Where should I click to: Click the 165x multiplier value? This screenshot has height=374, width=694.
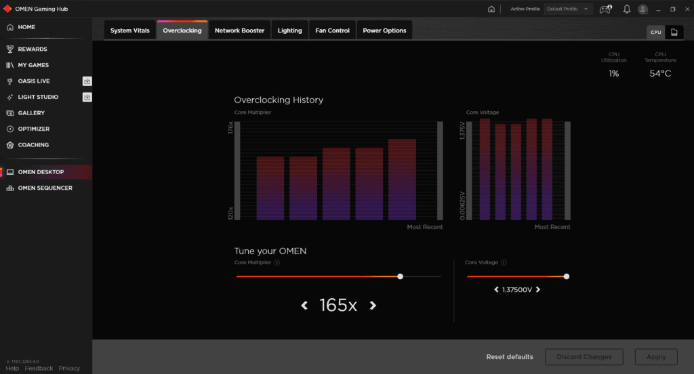pos(338,306)
